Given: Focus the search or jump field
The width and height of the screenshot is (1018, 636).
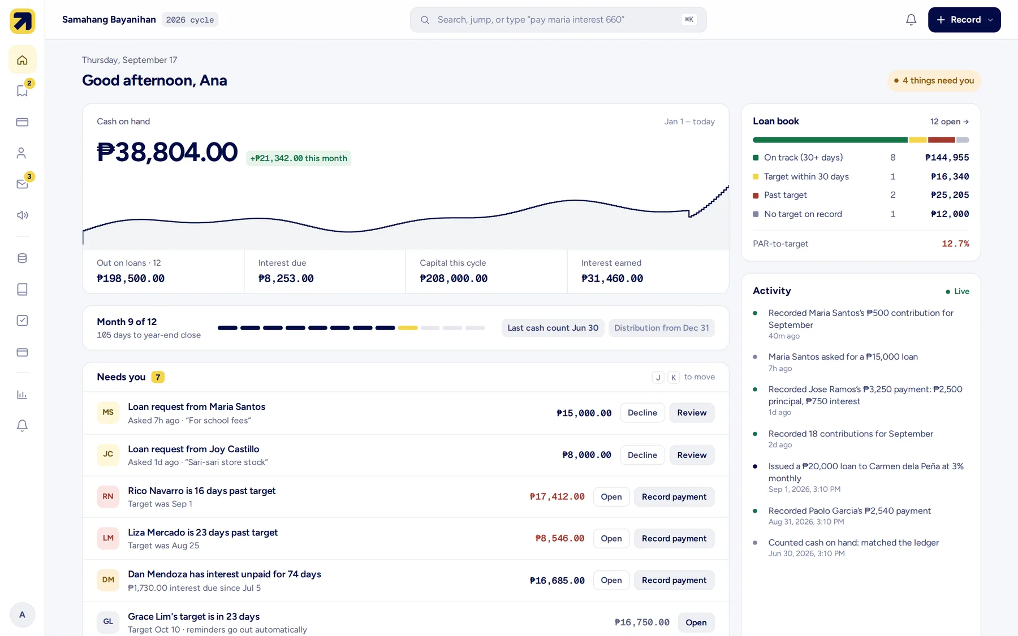Looking at the screenshot, I should (x=558, y=20).
